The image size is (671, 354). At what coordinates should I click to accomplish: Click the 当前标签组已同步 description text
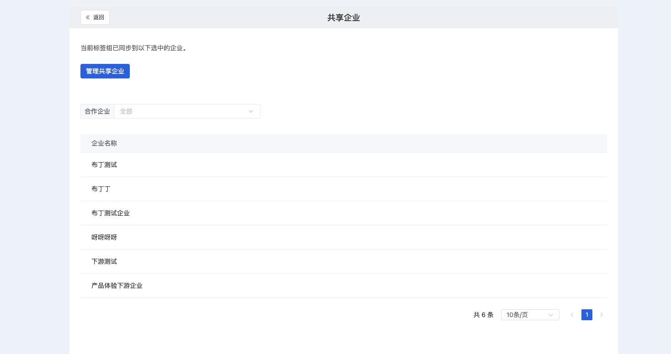[x=134, y=48]
